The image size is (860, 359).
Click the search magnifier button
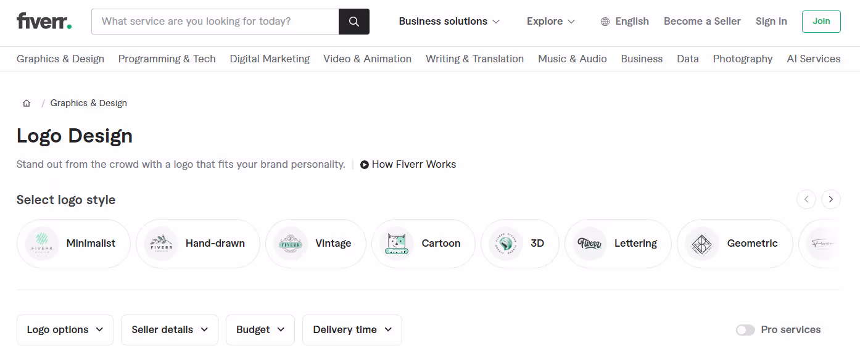point(354,22)
